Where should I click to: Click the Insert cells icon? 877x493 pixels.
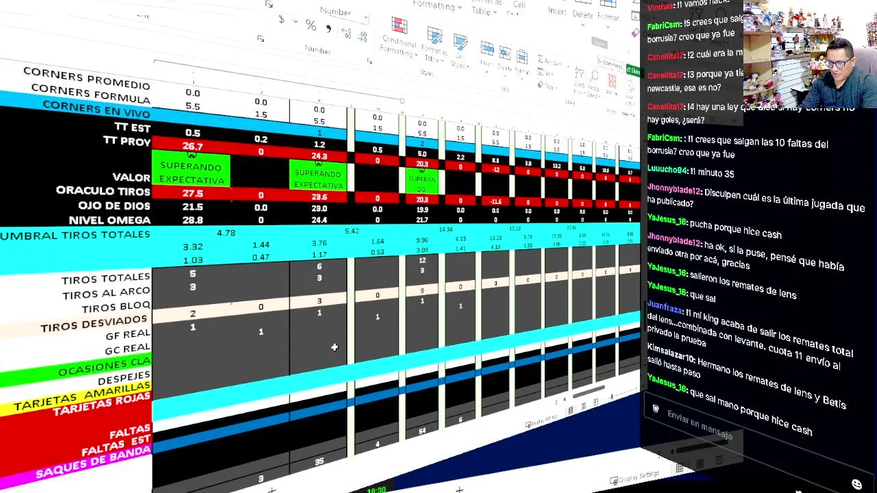point(487,48)
